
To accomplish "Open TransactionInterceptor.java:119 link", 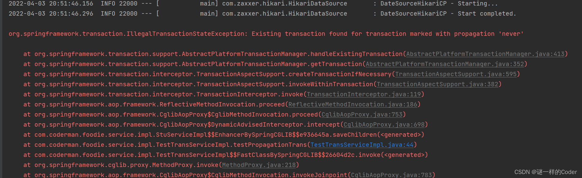I will 364,95.
